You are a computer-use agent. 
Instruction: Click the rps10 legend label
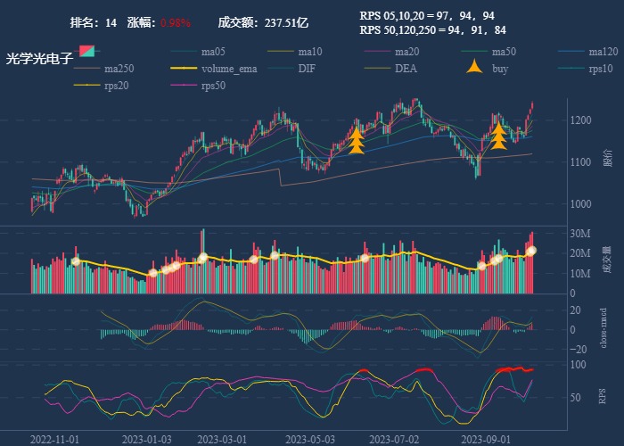pos(602,69)
